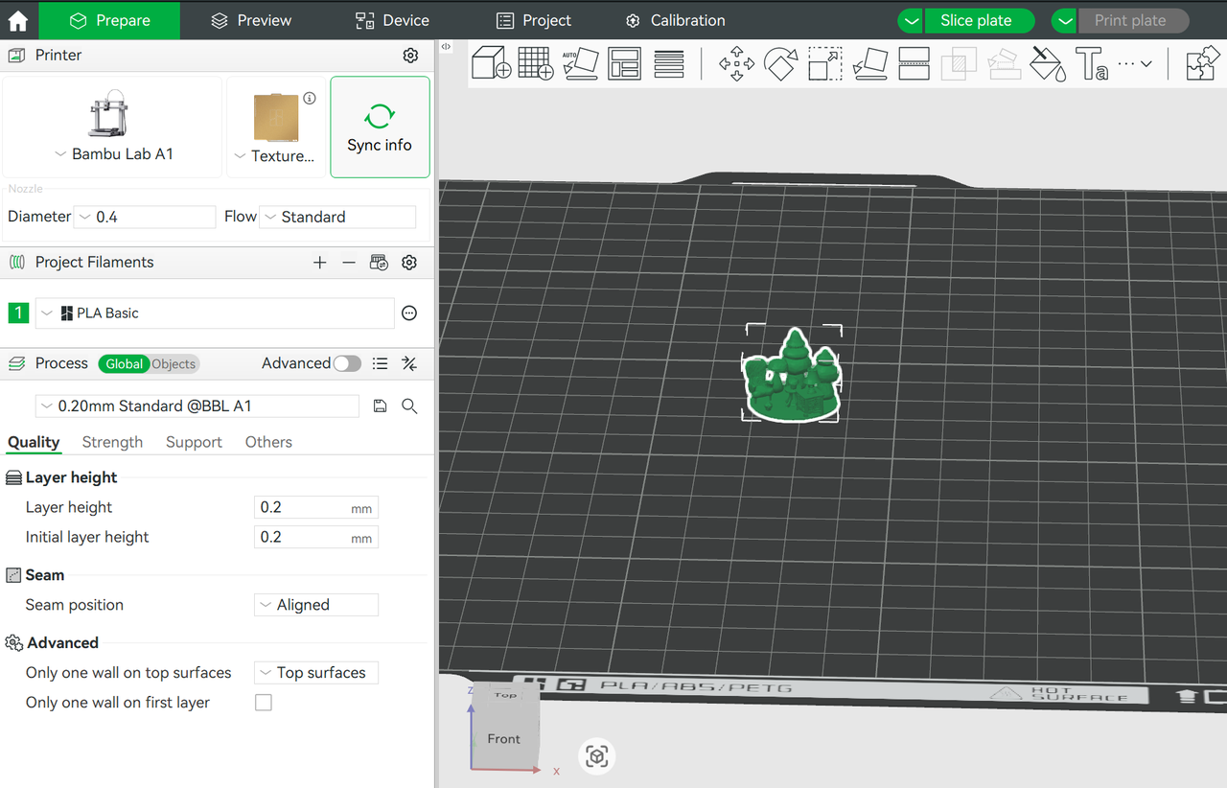Screen dimensions: 1227x788
Task: Open printer settings gear icon
Action: click(410, 56)
